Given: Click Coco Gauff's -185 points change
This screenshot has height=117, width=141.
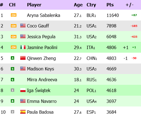Looking at the screenshot, I should tap(134, 26).
